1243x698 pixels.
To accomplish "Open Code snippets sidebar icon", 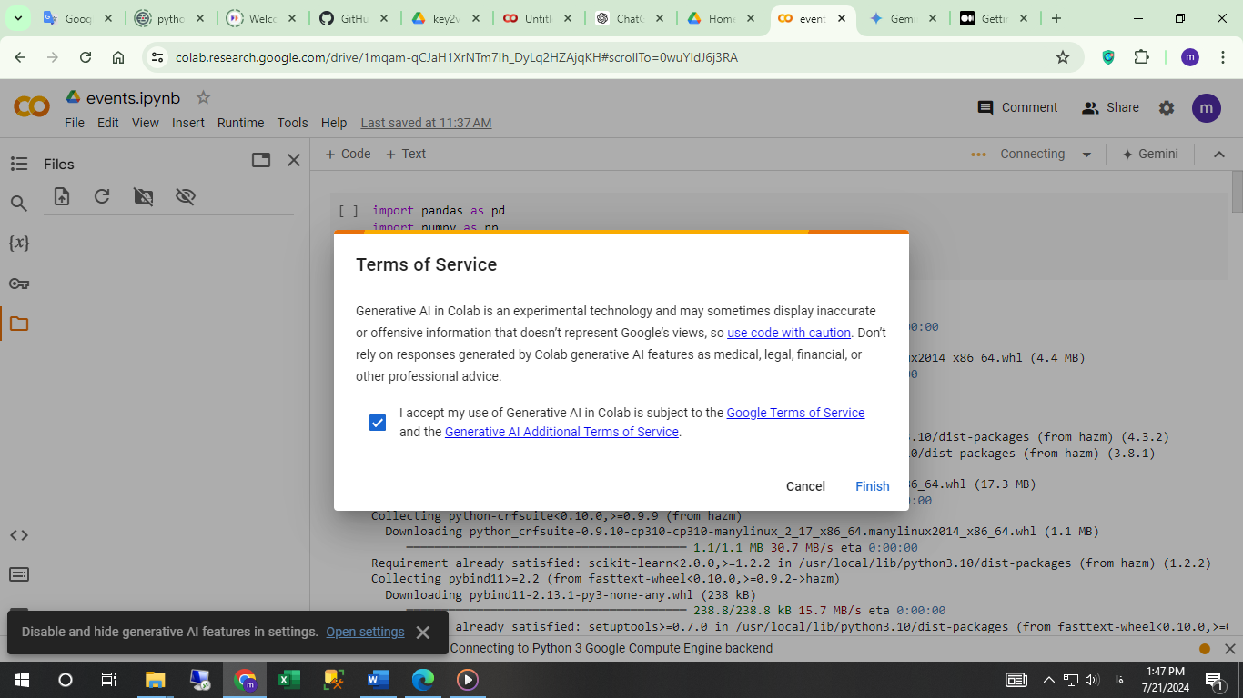I will (19, 535).
